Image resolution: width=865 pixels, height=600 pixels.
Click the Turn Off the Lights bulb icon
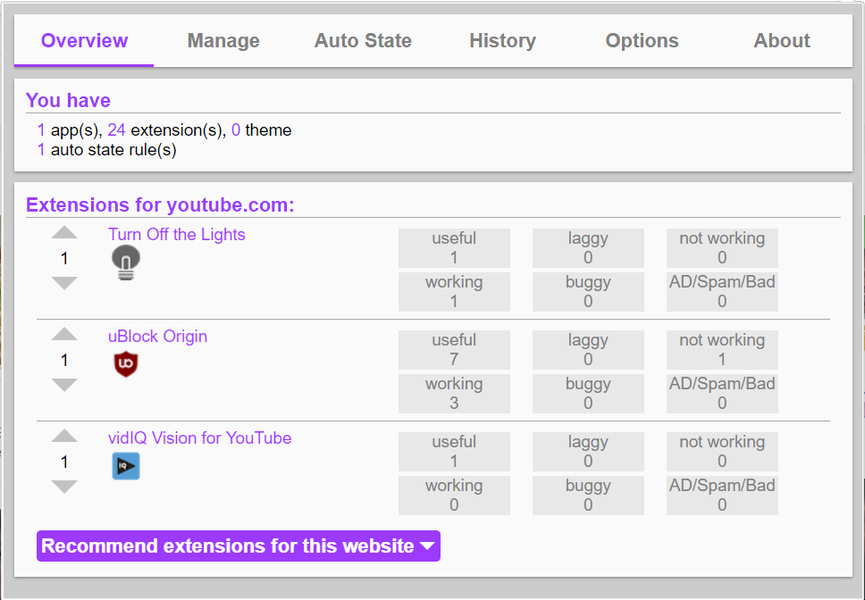tap(126, 262)
